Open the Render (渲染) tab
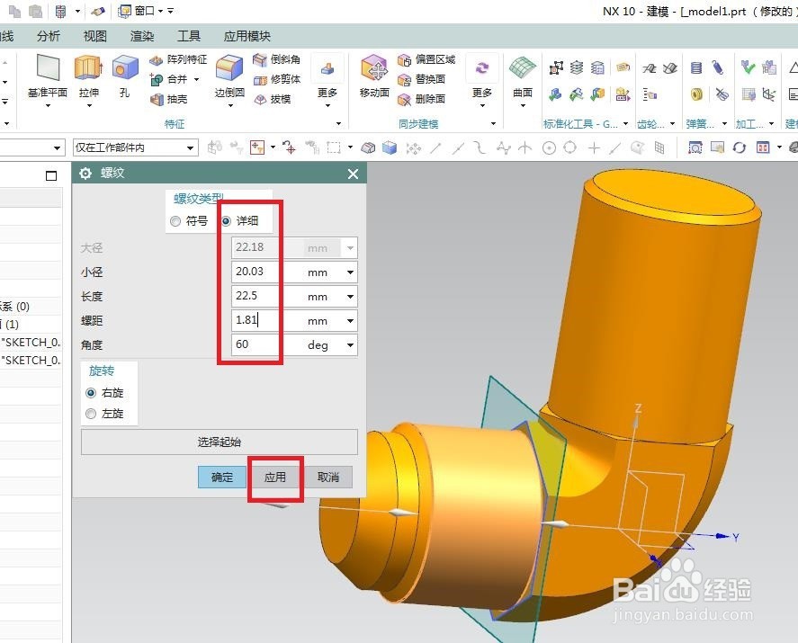 [x=142, y=36]
